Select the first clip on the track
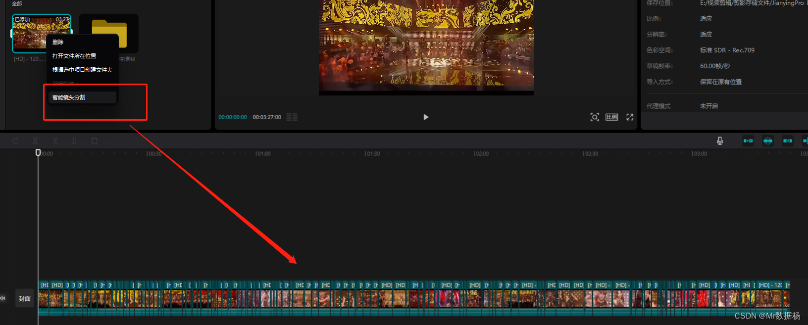 [x=44, y=298]
